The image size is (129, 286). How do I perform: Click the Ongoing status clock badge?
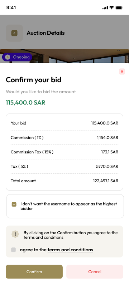click(x=17, y=57)
